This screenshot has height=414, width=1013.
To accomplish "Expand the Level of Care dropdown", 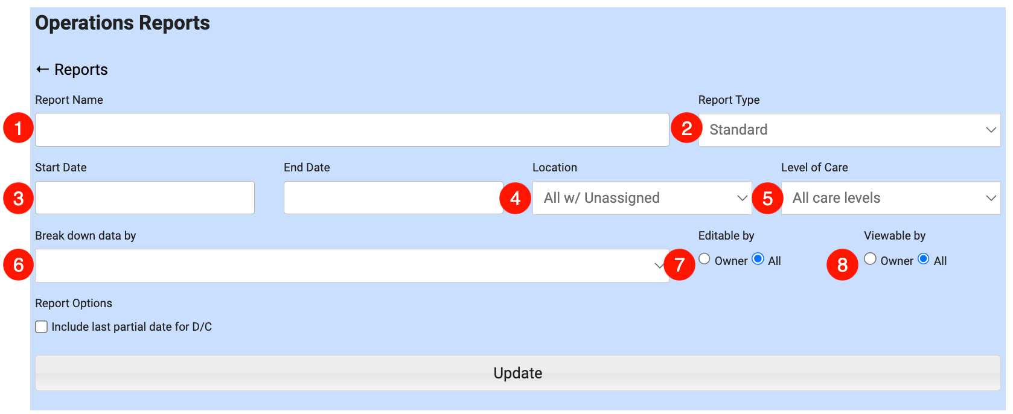I will [890, 198].
